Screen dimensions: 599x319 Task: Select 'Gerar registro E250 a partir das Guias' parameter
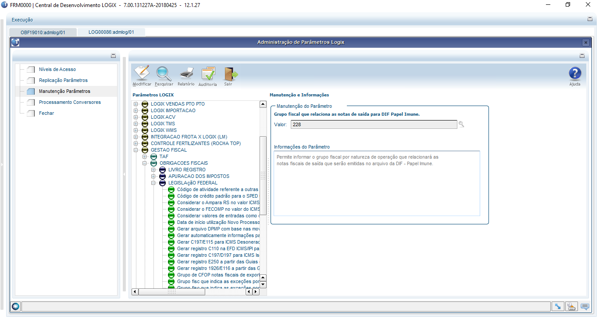pos(218,262)
